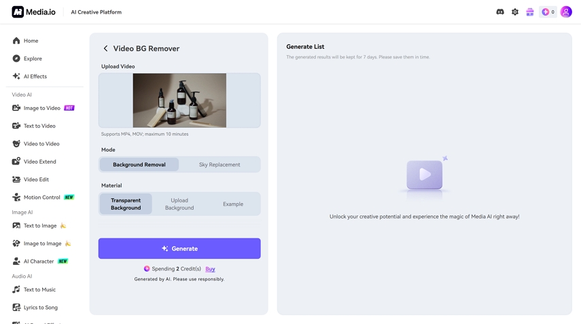The height and width of the screenshot is (324, 581).
Task: Click the Generate List heading
Action: [x=305, y=47]
